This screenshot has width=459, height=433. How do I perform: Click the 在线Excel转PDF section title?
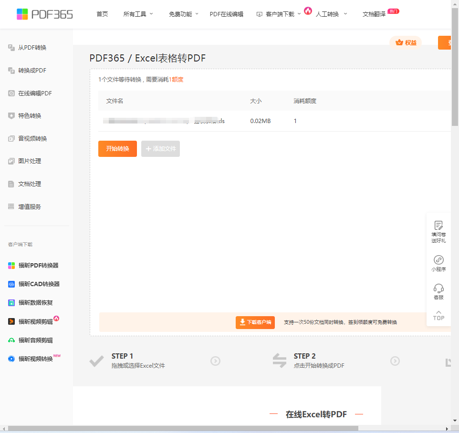coord(316,414)
